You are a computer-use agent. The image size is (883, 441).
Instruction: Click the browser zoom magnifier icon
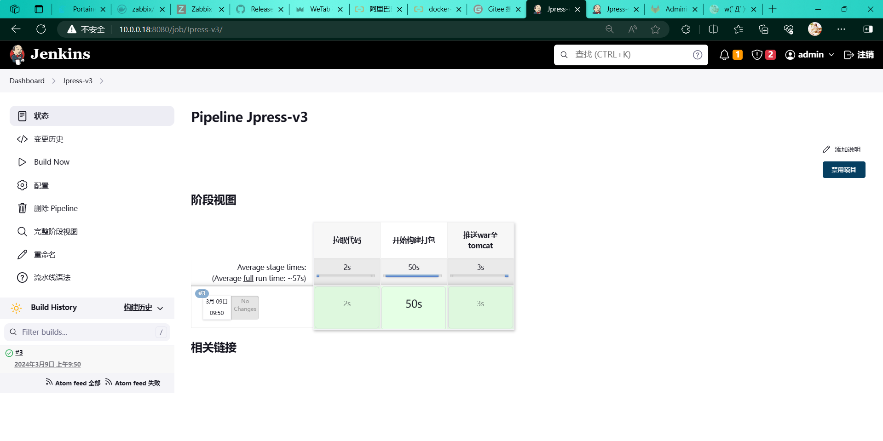(x=610, y=29)
